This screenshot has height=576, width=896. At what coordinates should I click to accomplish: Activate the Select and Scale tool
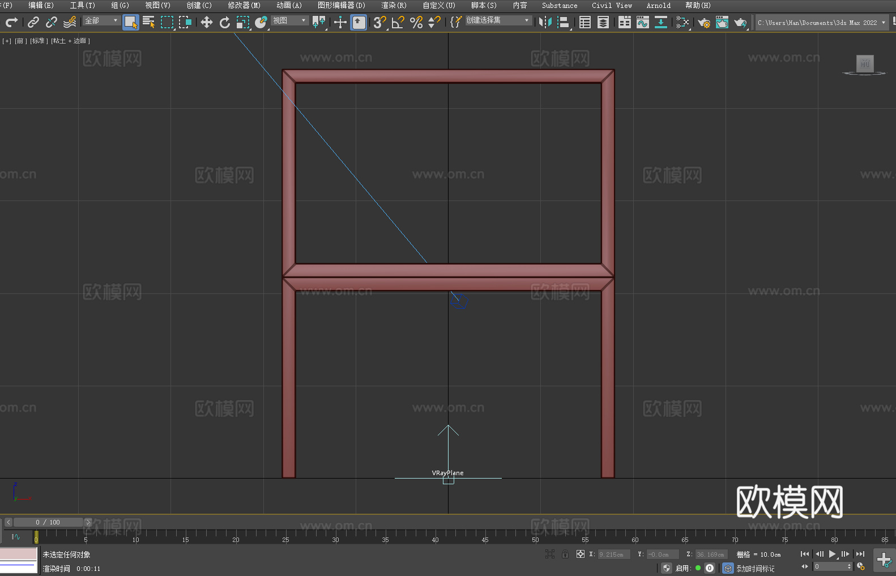243,22
